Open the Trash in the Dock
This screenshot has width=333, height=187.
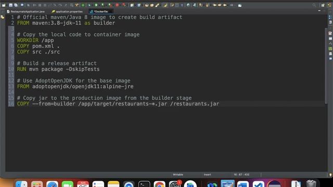point(311,184)
